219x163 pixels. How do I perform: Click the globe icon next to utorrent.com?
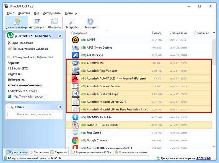[x=9, y=96]
